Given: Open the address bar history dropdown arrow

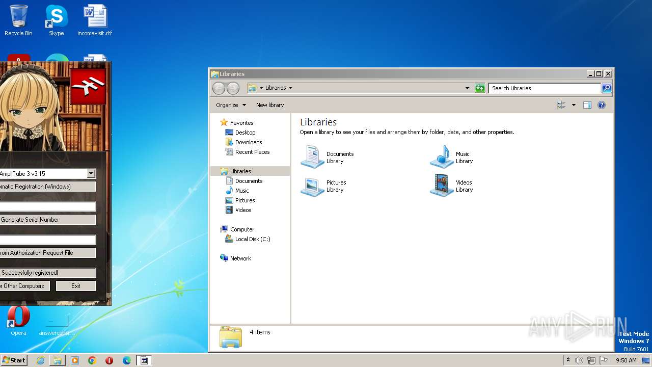Looking at the screenshot, I should tap(467, 88).
